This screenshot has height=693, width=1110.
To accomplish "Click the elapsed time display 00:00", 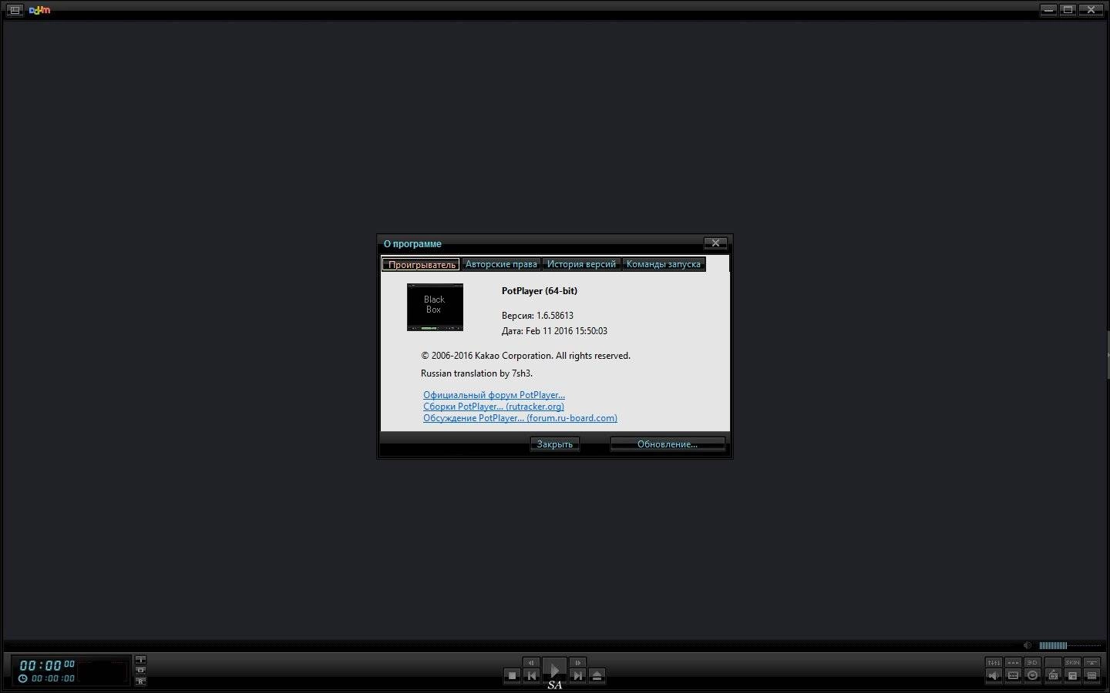I will click(47, 665).
